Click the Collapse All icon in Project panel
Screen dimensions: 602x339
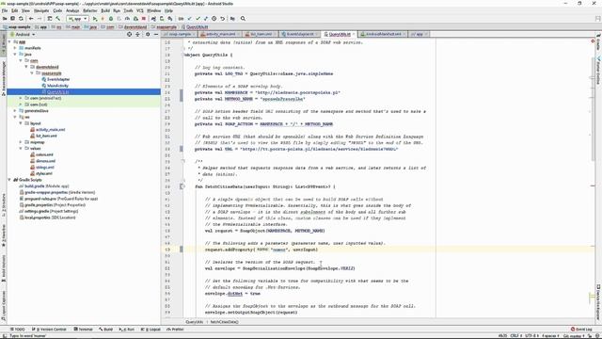137,34
